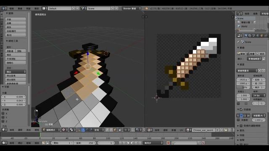
Task: Open the Extrude dropdown in the tool shelf
Action: point(16,72)
